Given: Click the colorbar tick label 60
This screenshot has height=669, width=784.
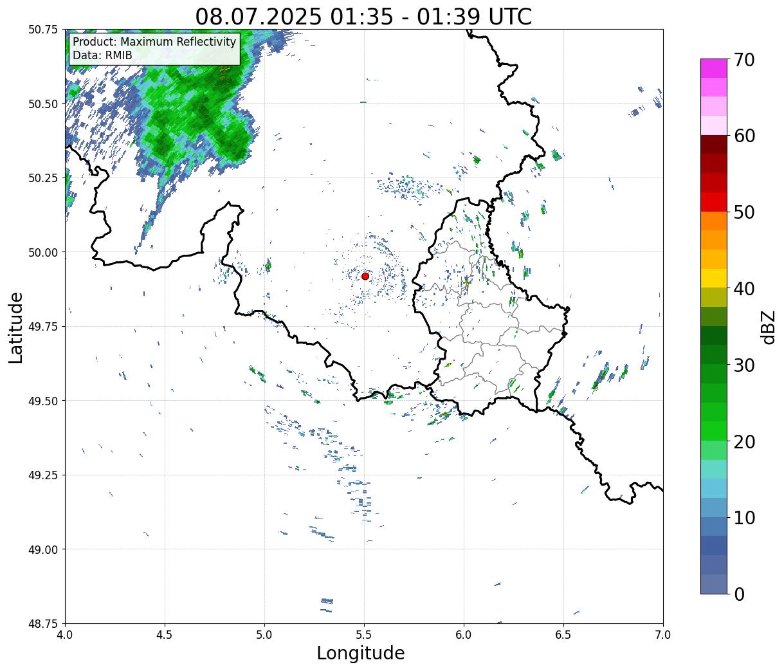Looking at the screenshot, I should 743,136.
